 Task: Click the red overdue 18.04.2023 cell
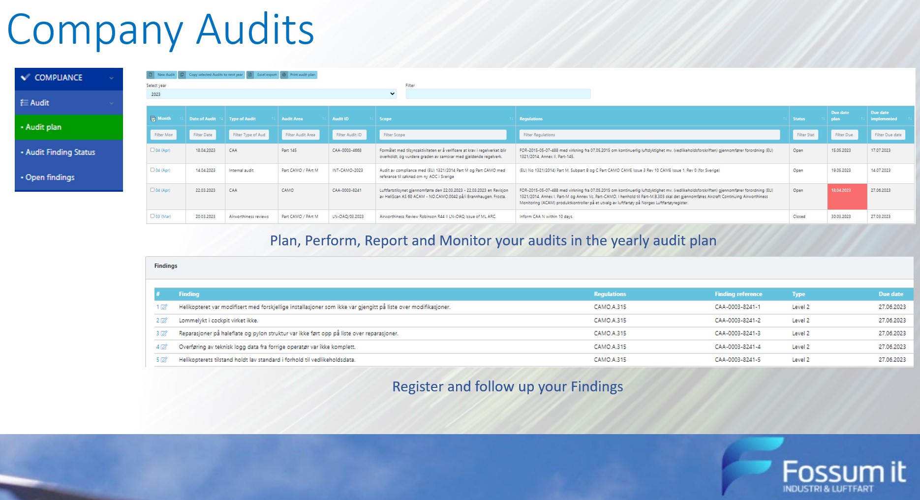(x=847, y=197)
